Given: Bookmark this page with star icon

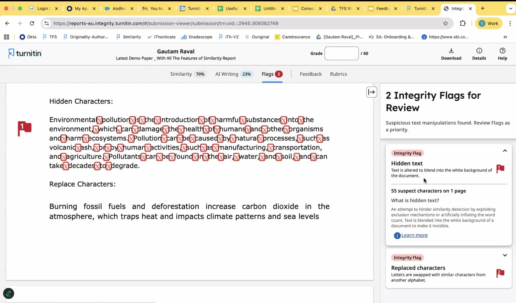Looking at the screenshot, I should click(446, 23).
